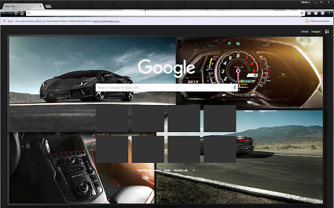The height and width of the screenshot is (208, 334).
Task: Open a new tab with the tab button
Action: [49, 7]
